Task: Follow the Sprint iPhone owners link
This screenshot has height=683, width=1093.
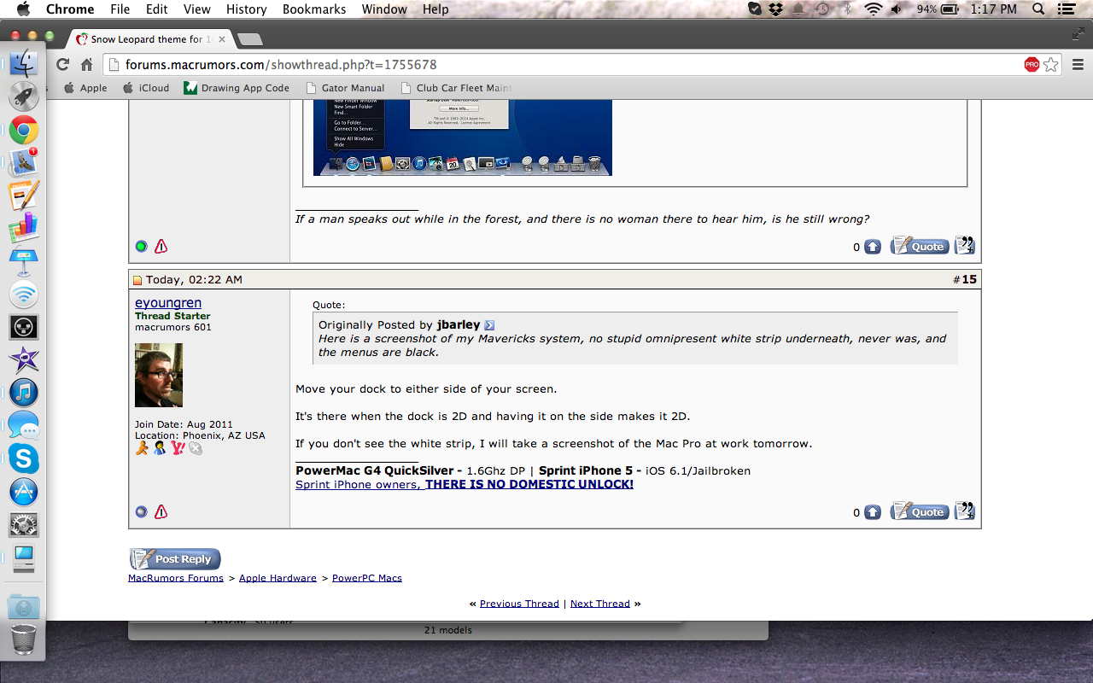Action: click(x=465, y=484)
